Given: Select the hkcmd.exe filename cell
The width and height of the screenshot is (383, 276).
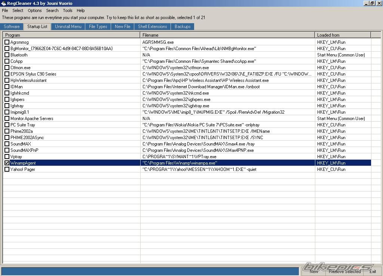Looking at the screenshot, I should [x=228, y=93].
